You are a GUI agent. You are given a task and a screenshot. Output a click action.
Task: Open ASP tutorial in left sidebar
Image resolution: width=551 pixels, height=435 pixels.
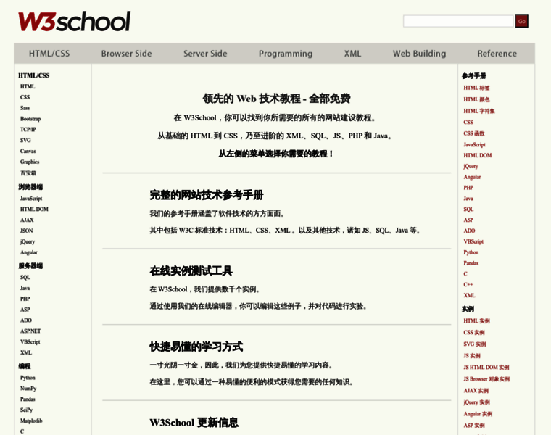click(25, 310)
